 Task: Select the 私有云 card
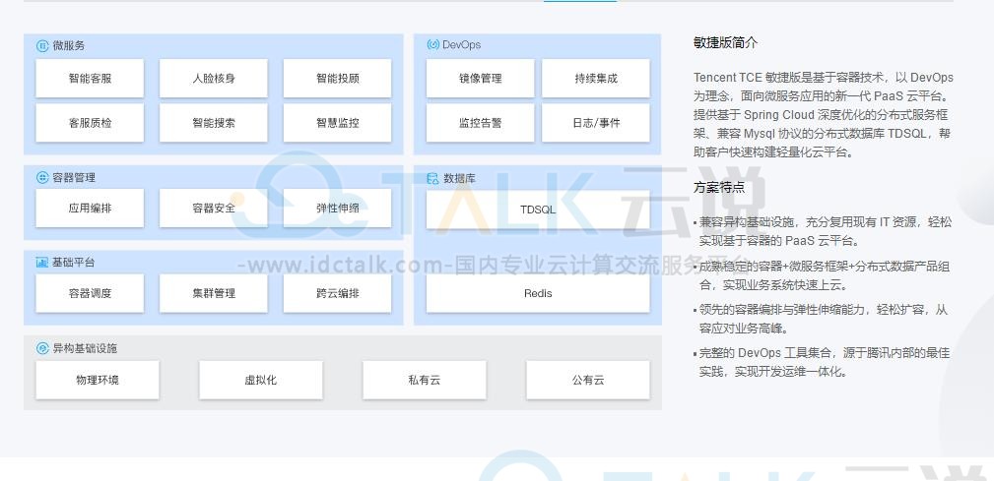(425, 380)
